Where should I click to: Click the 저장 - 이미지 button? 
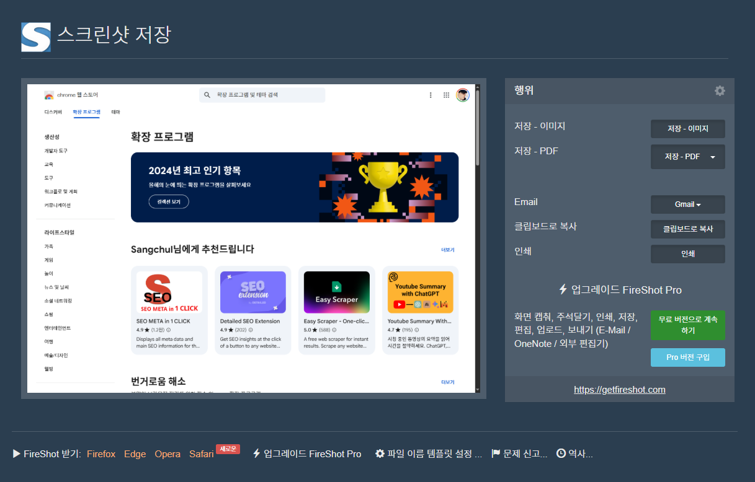pyautogui.click(x=687, y=129)
